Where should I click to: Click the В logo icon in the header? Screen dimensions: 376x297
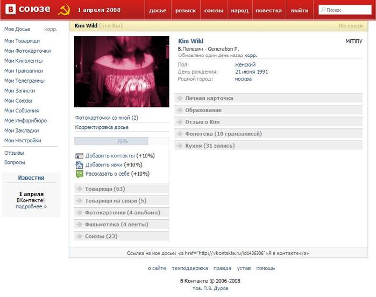point(11,9)
